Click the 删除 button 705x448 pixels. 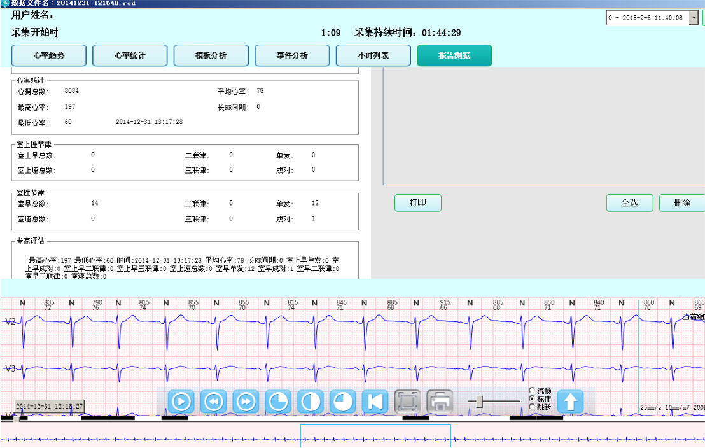[x=682, y=203]
